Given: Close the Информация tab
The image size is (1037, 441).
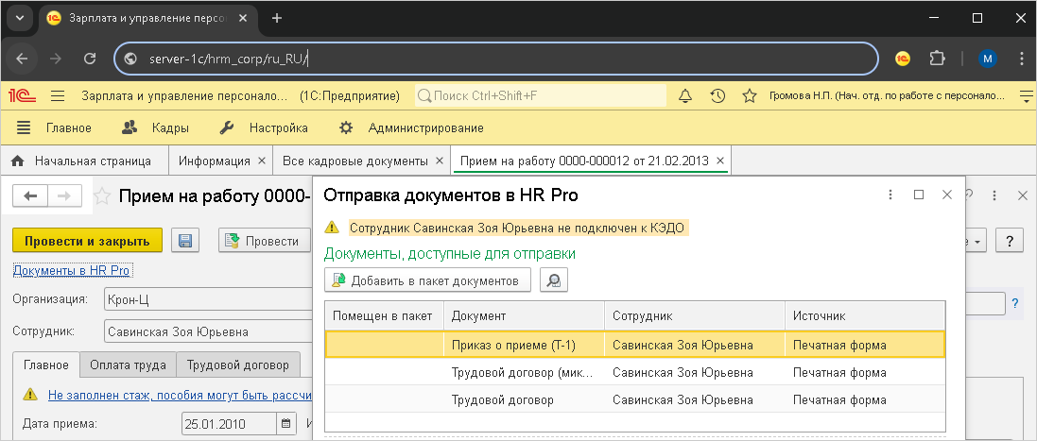Looking at the screenshot, I should tap(261, 161).
